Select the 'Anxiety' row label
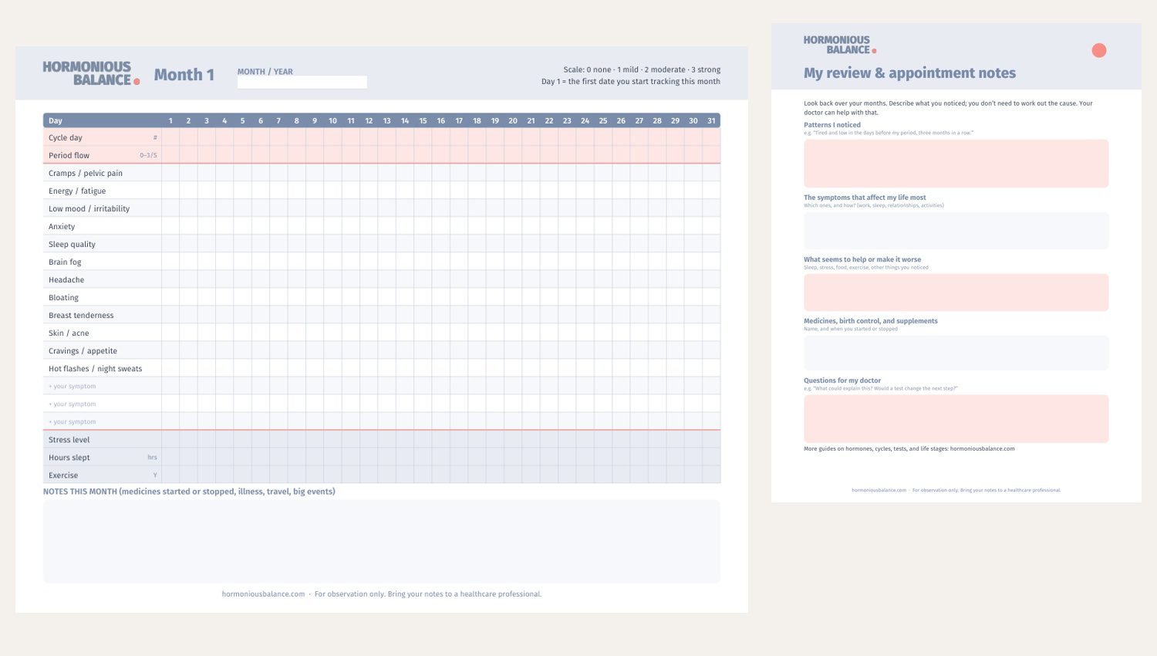1157x656 pixels. coord(62,226)
